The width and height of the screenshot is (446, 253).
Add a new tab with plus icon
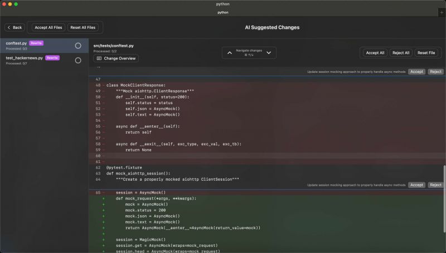(x=442, y=12)
